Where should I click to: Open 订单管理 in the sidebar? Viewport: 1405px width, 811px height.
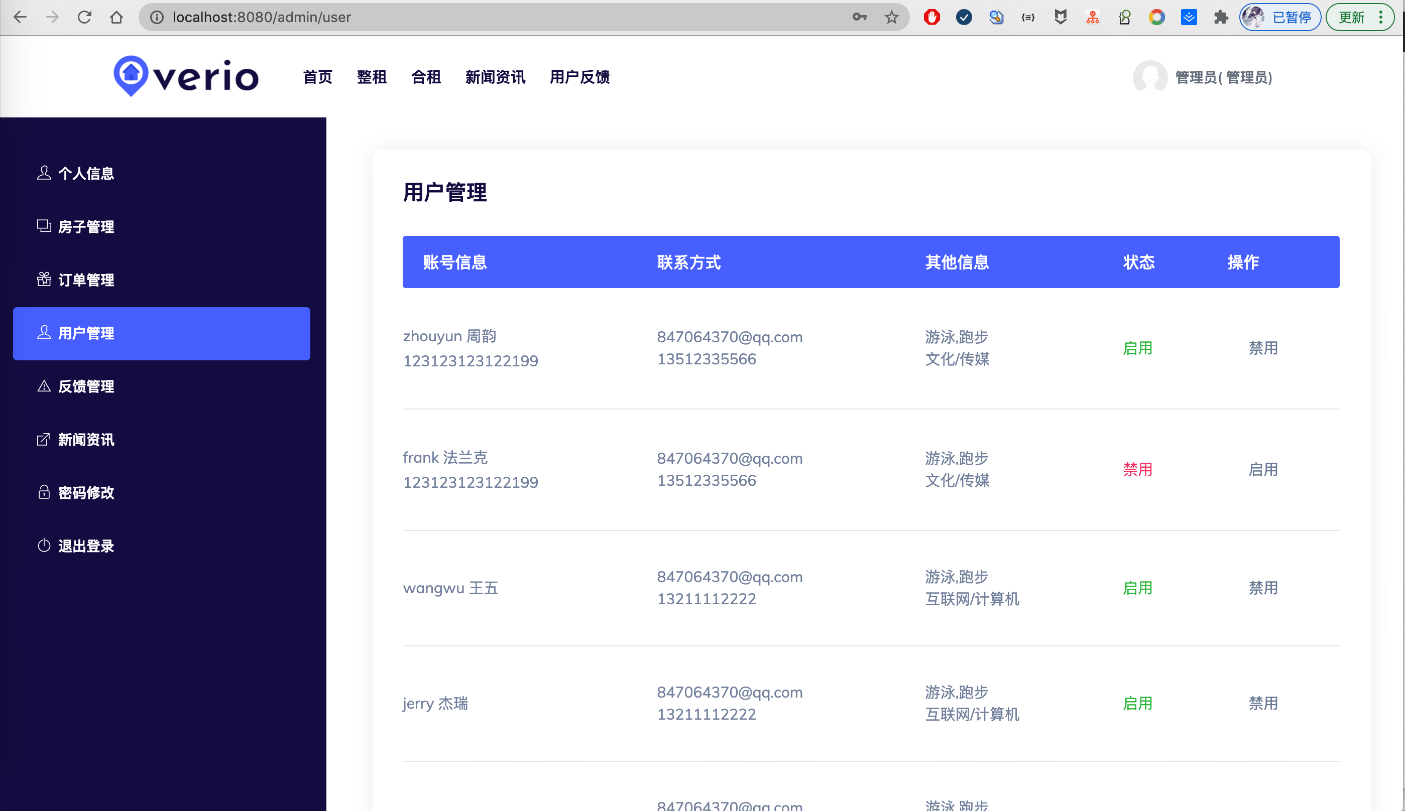point(86,280)
